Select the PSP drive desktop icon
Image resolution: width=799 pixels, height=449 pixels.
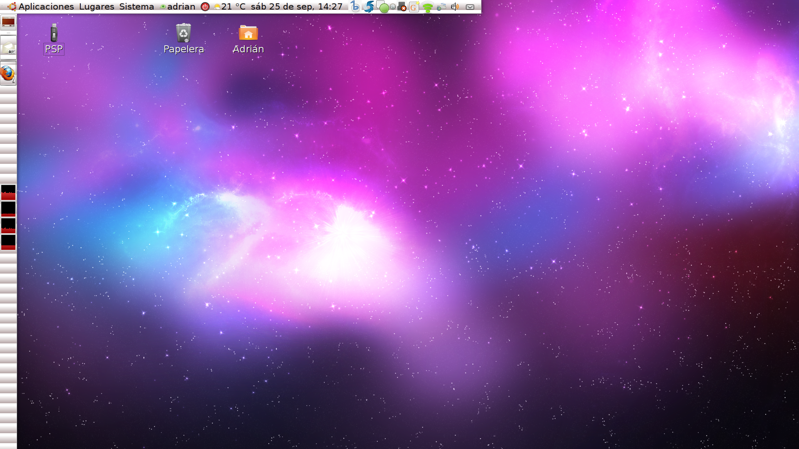[54, 39]
